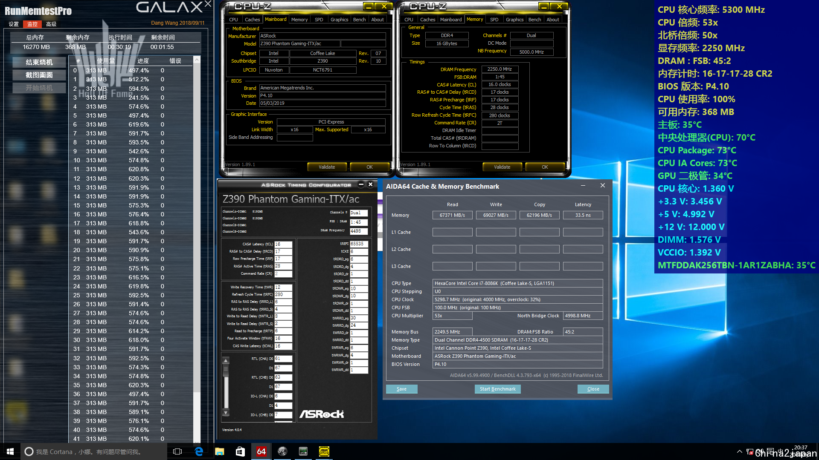
Task: Open Task View from the taskbar
Action: (x=177, y=451)
